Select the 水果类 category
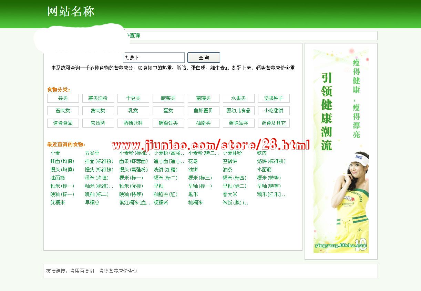421x291 pixels. (x=239, y=98)
